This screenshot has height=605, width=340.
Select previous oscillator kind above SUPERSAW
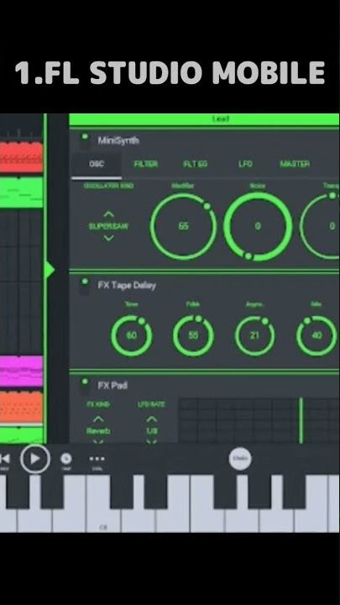click(x=108, y=214)
